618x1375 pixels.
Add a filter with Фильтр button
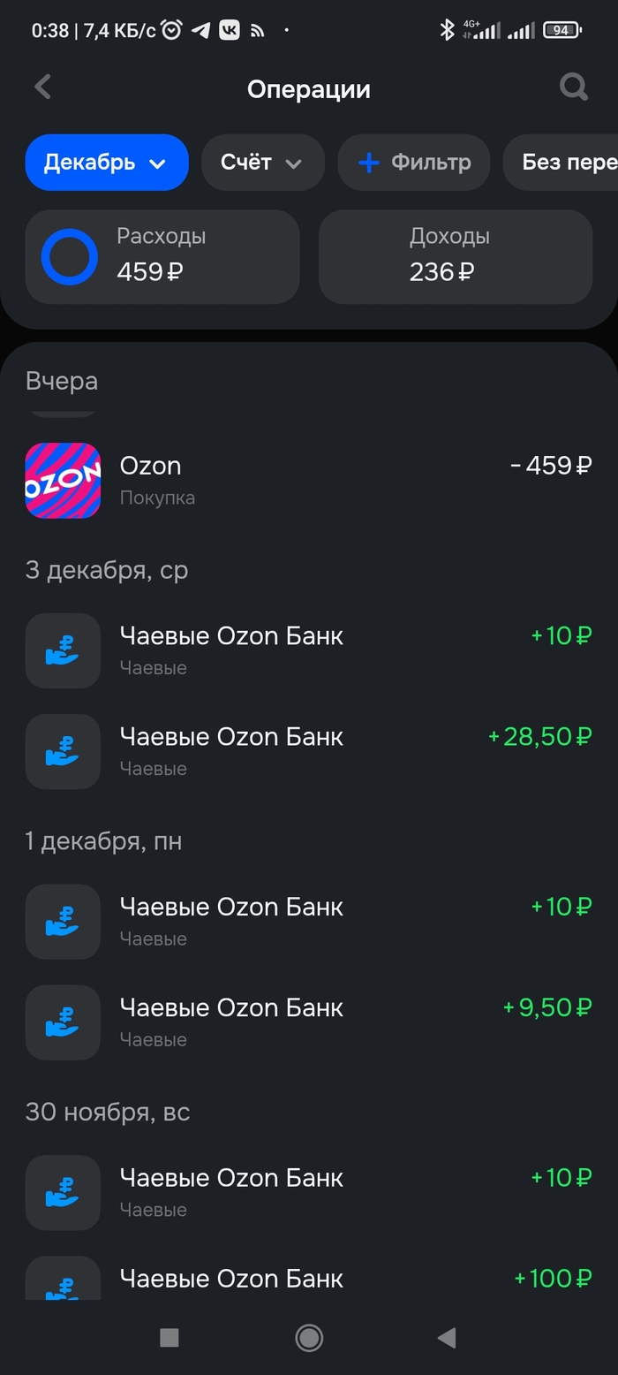coord(413,163)
